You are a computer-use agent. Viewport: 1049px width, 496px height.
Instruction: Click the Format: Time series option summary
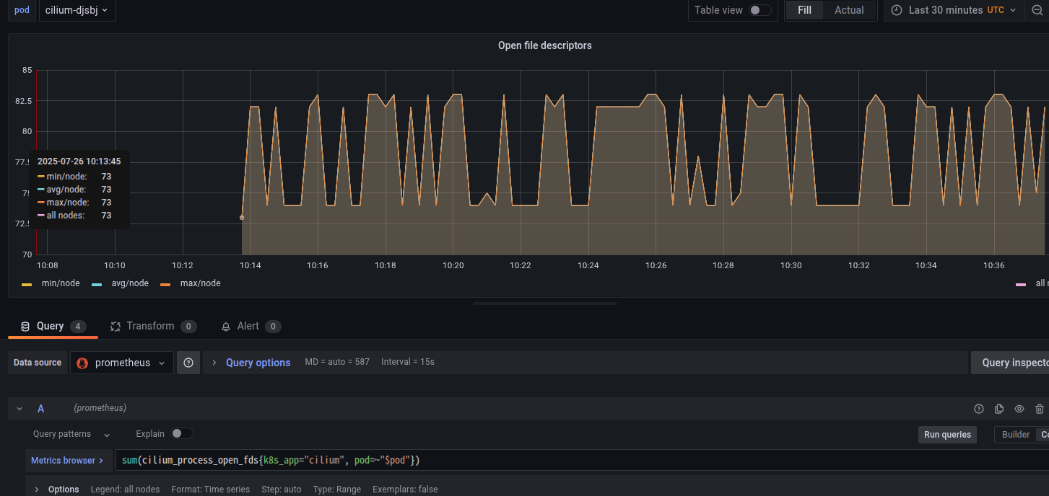211,490
